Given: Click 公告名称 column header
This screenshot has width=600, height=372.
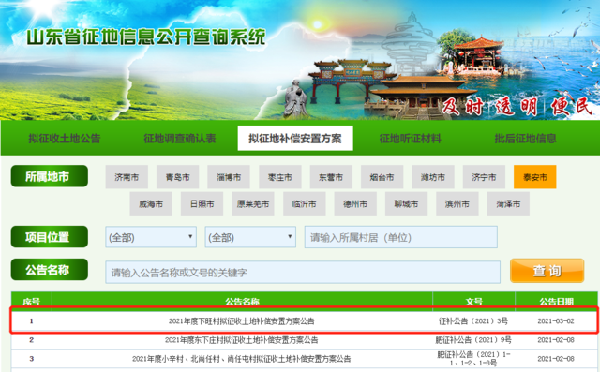Looking at the screenshot, I should (x=242, y=302).
